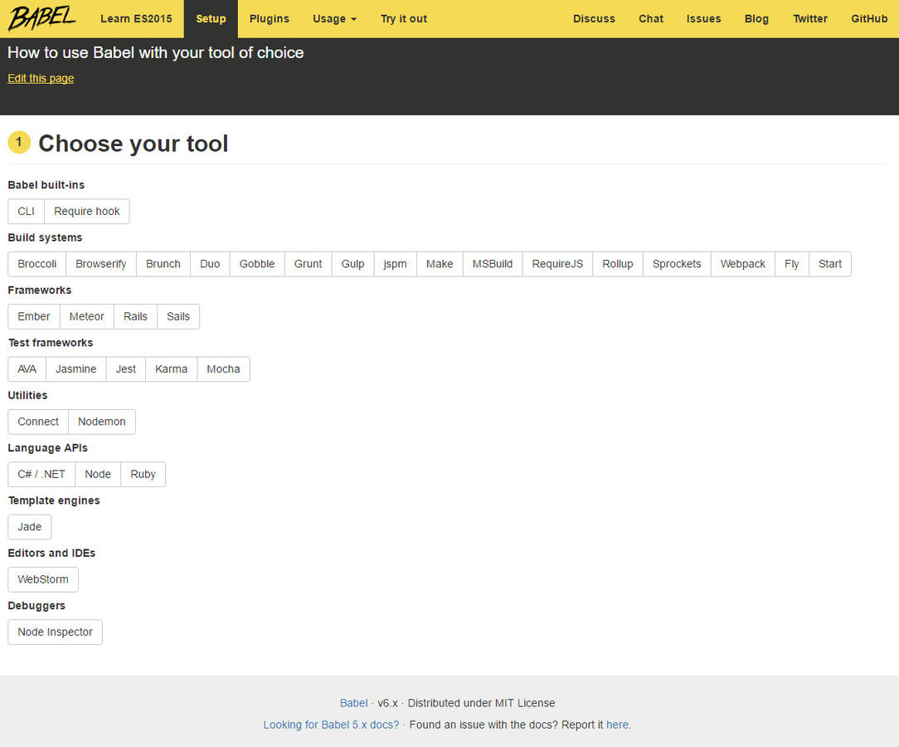The height and width of the screenshot is (747, 899).
Task: Choose the Karma test framework
Action: coord(172,369)
